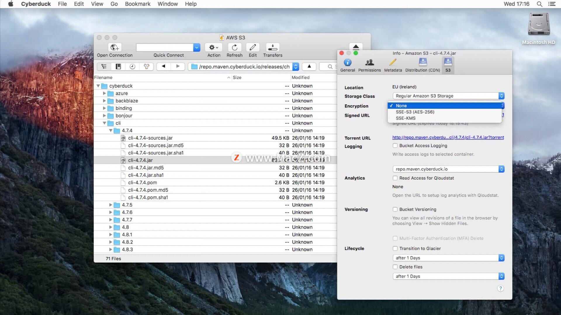Toggle Delete files checkbox
Viewport: 561px width, 315px height.
tap(395, 267)
